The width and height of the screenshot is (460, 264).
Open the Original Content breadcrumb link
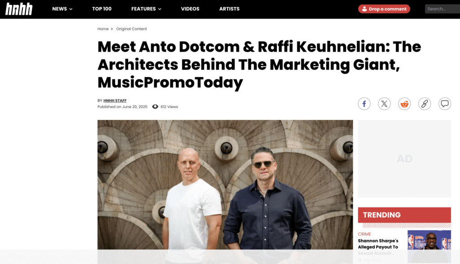pyautogui.click(x=132, y=29)
